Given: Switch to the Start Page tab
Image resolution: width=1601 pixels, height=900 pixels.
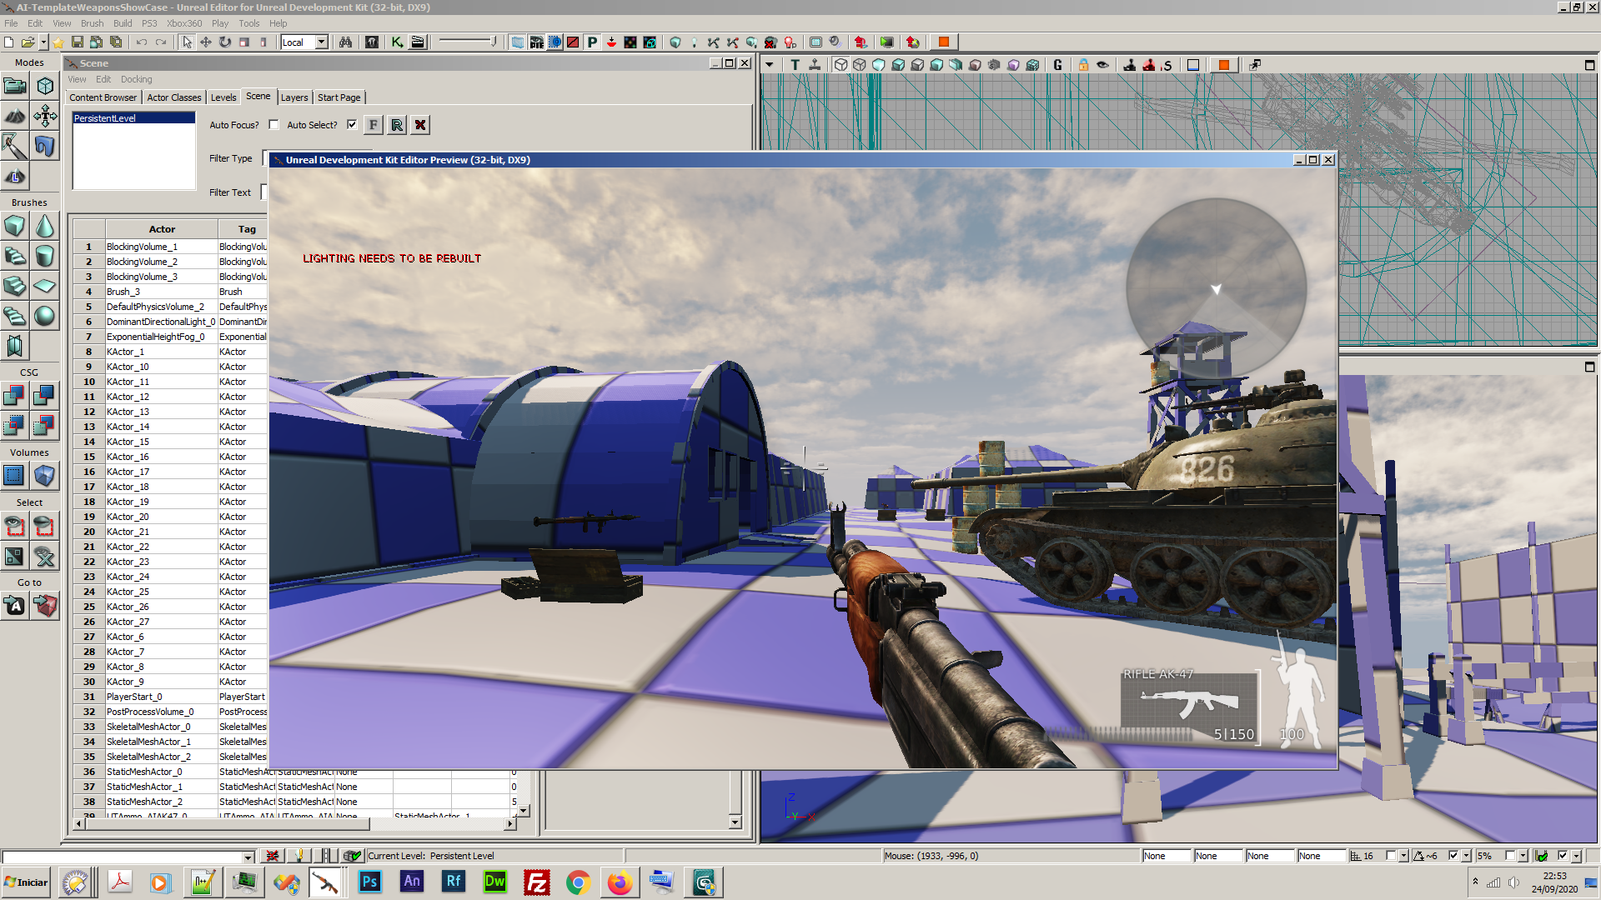Looking at the screenshot, I should (x=339, y=97).
